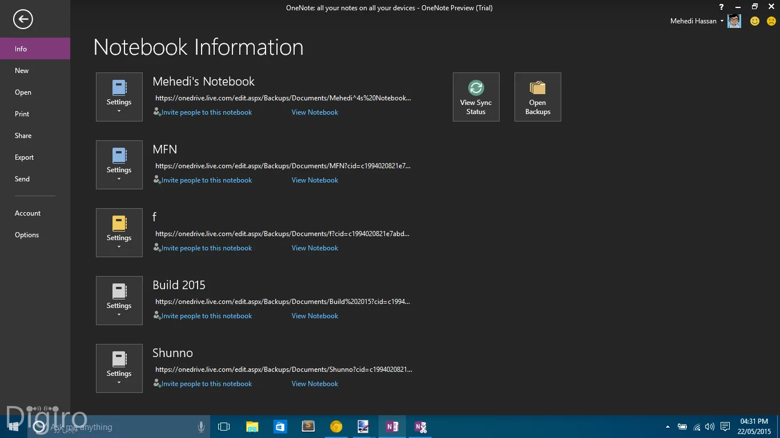780x438 pixels.
Task: Go to the Print page
Action: (35, 113)
